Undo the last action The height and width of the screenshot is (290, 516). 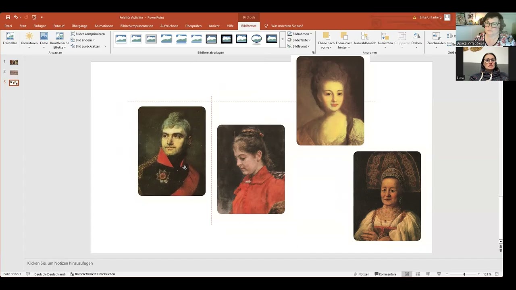[16, 17]
